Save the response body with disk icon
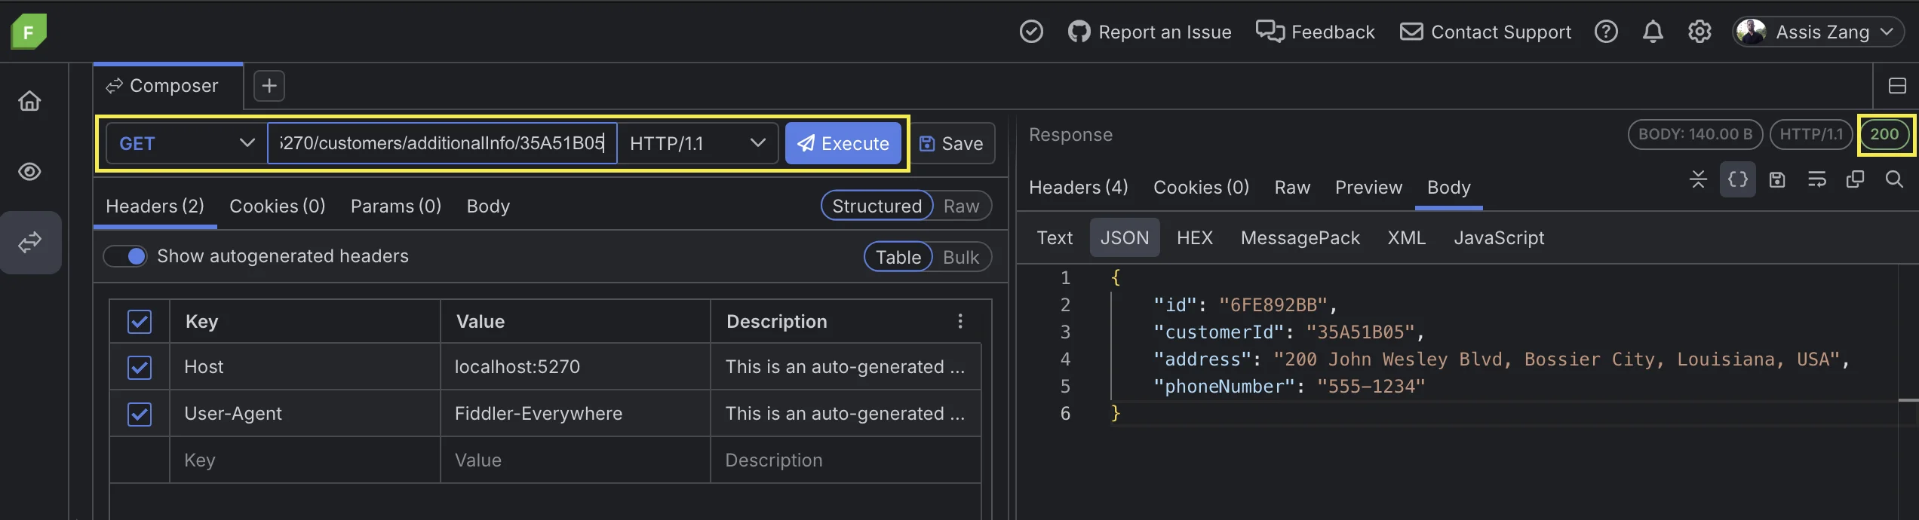 1777,179
